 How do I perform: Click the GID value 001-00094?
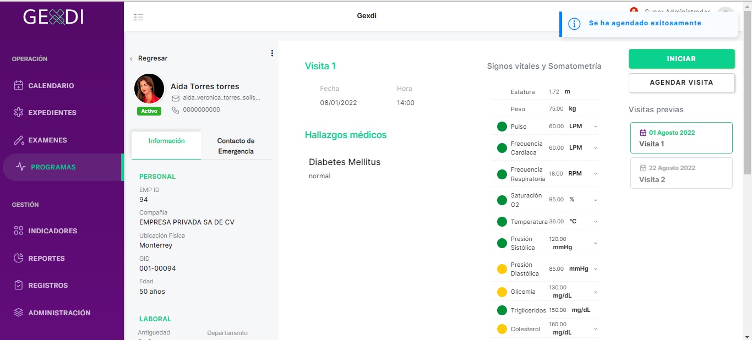(x=157, y=268)
